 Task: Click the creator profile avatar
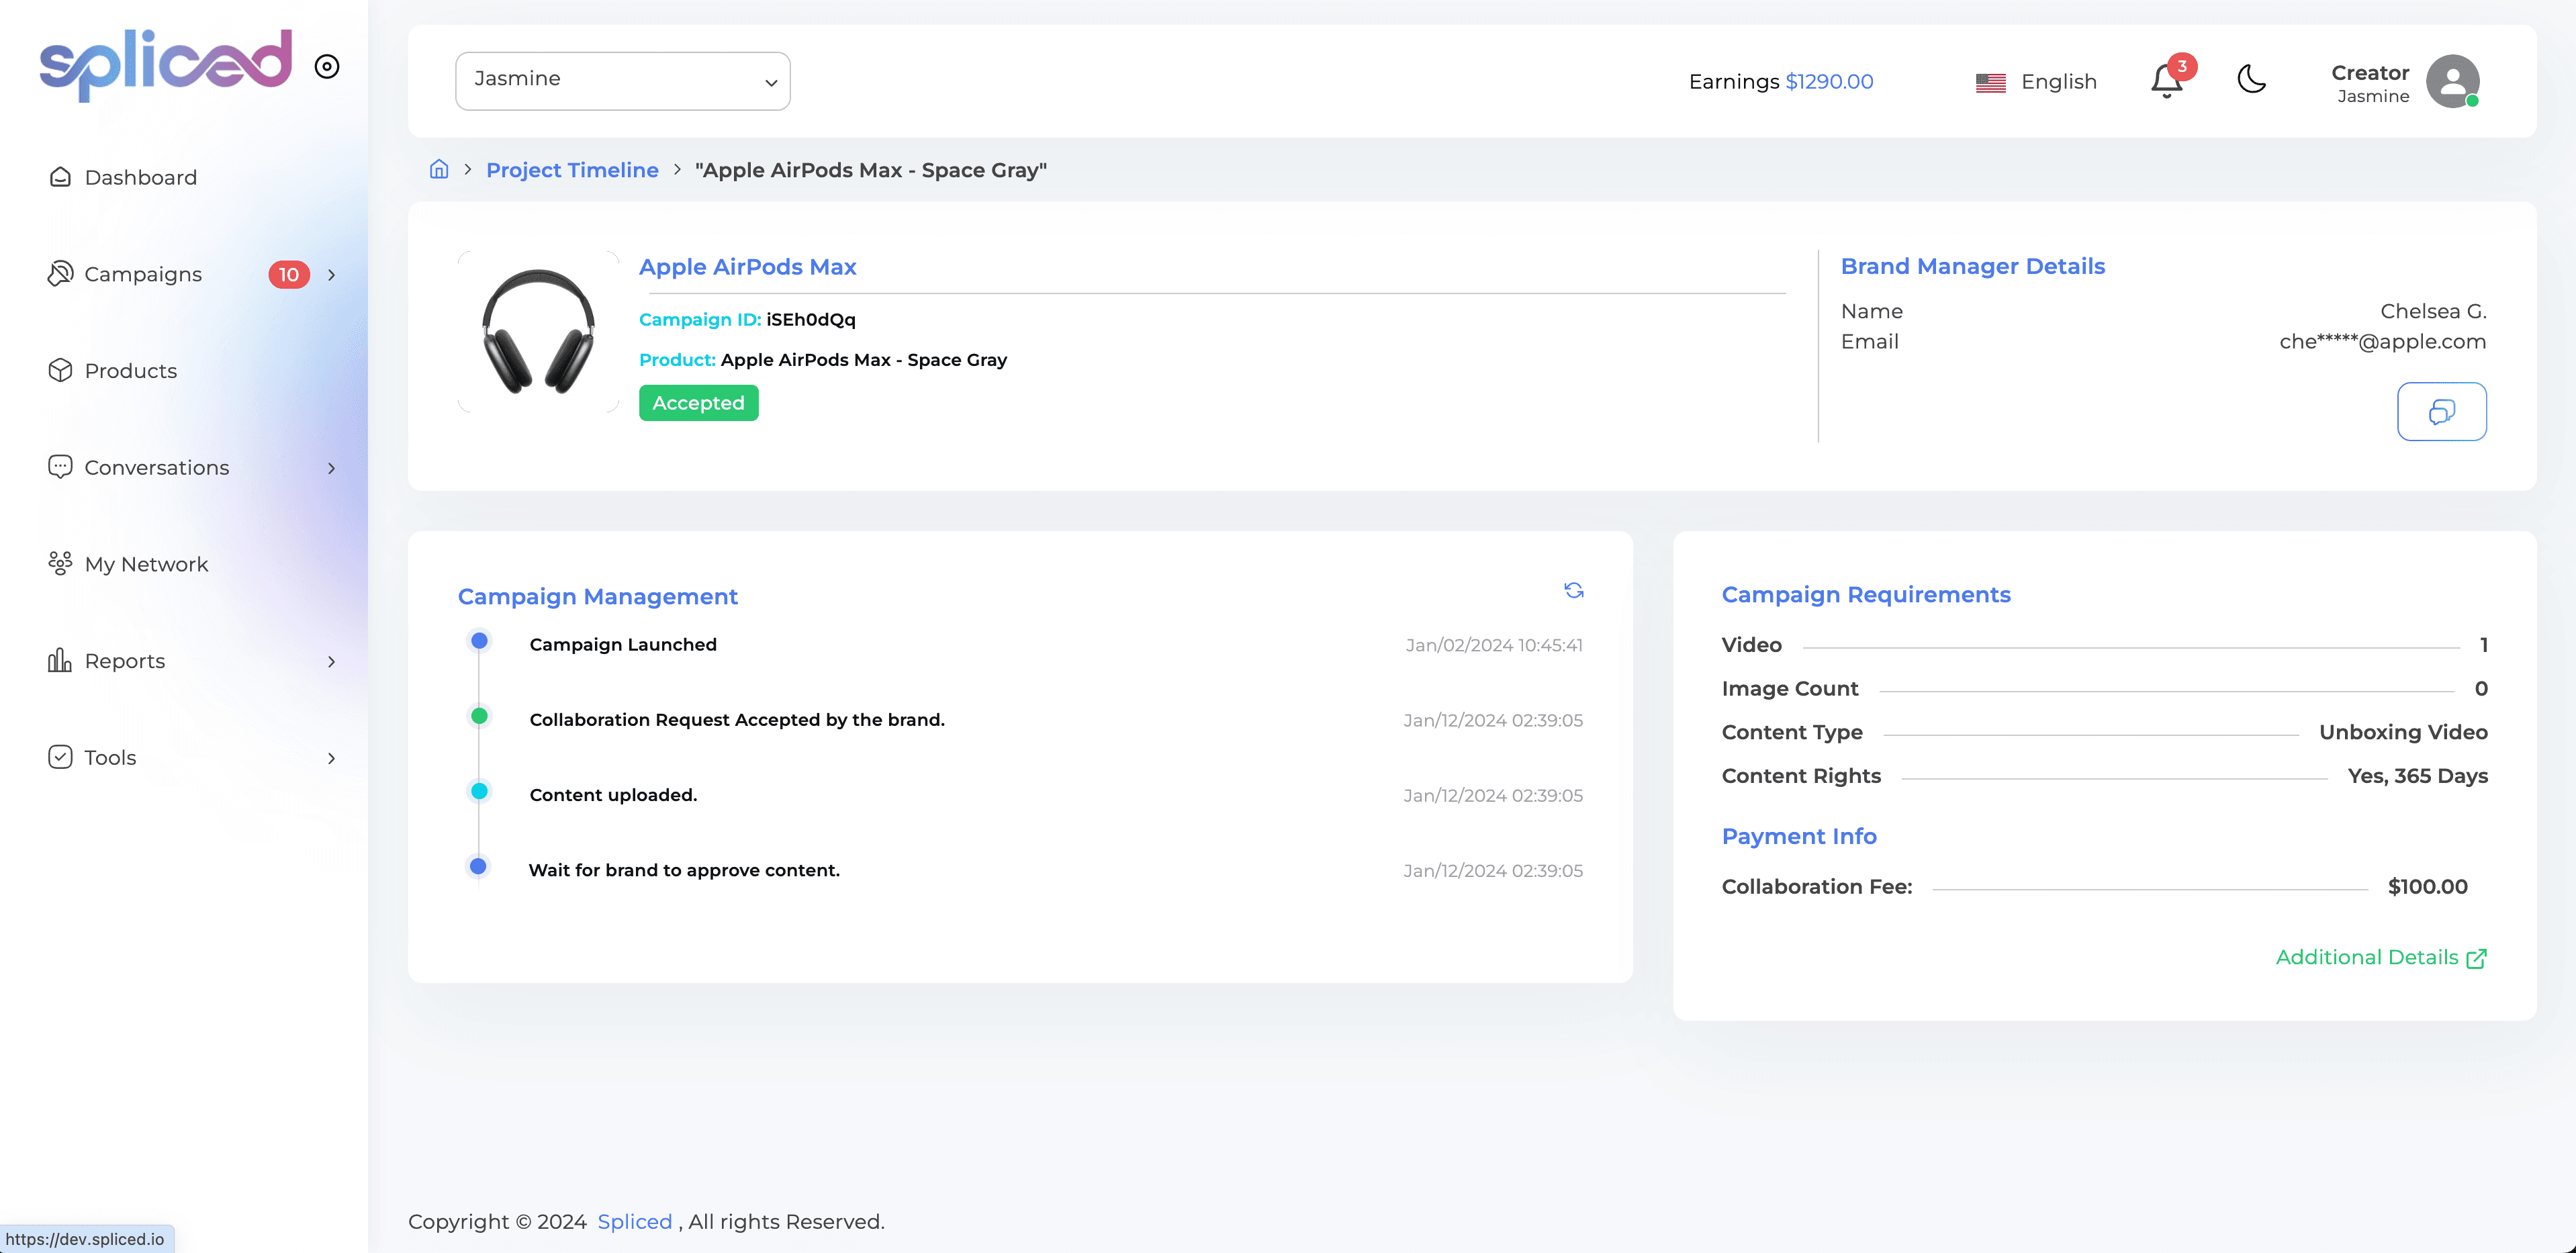(2453, 81)
